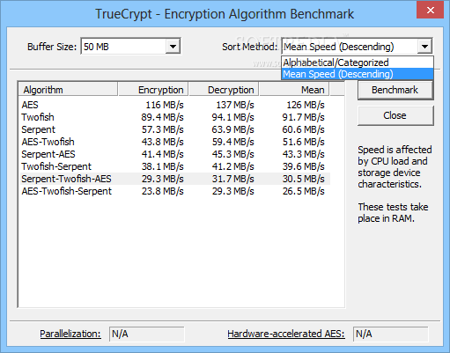Screen dimensions: 450x353
Task: Select the AES-Twofish result row
Action: coord(174,142)
